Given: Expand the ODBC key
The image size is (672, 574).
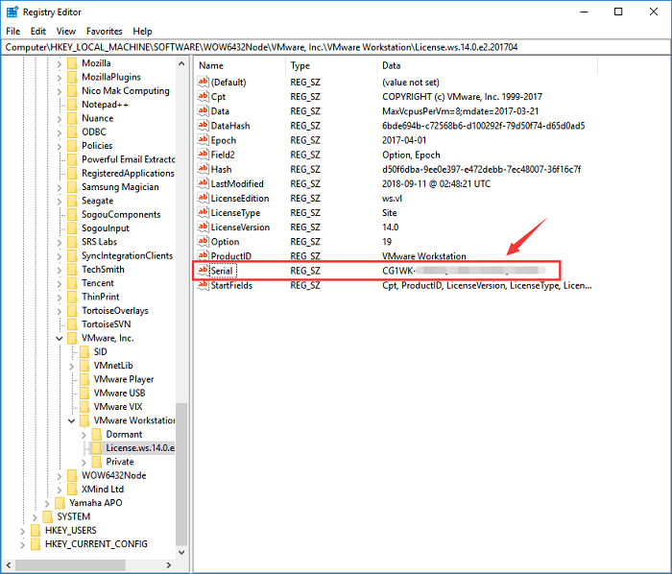Looking at the screenshot, I should point(60,132).
